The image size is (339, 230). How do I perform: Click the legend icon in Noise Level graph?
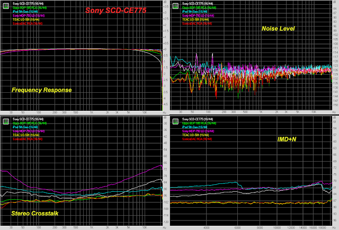coord(175,6)
